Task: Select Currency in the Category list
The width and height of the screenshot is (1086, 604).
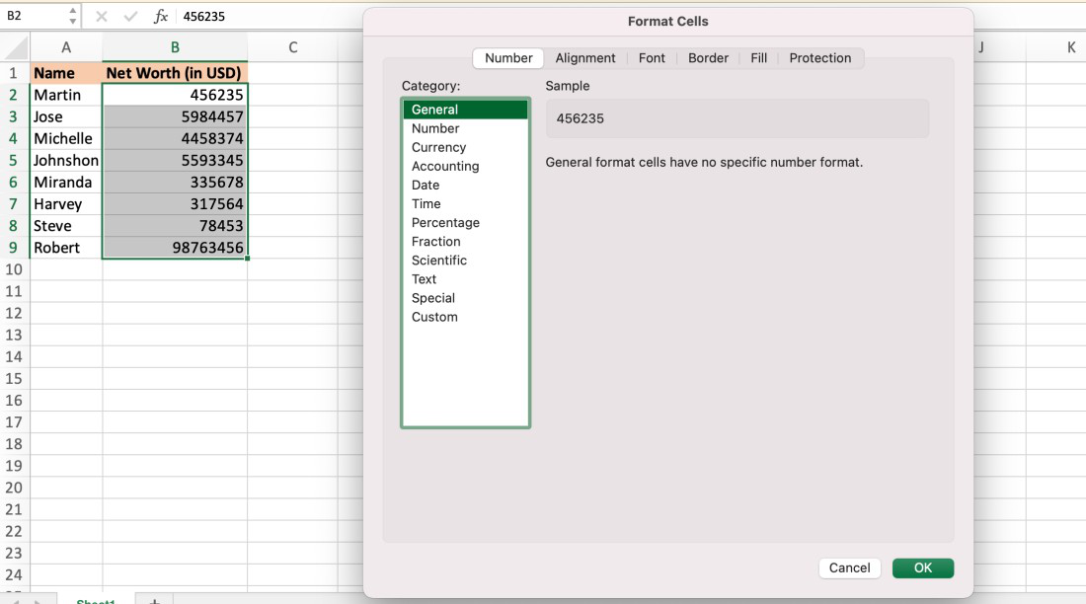Action: [x=438, y=147]
